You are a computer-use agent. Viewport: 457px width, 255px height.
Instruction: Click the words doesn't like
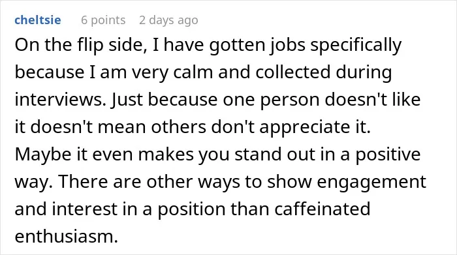(x=373, y=100)
